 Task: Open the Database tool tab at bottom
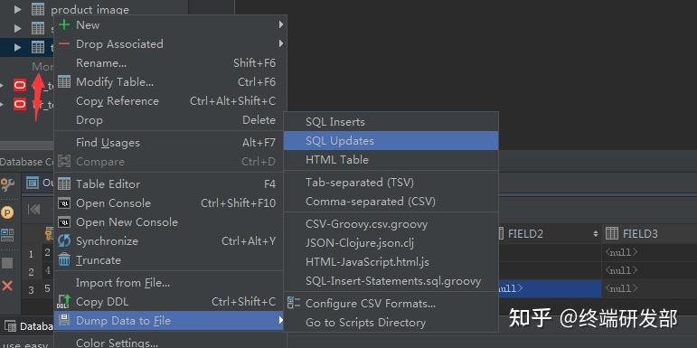coord(29,326)
